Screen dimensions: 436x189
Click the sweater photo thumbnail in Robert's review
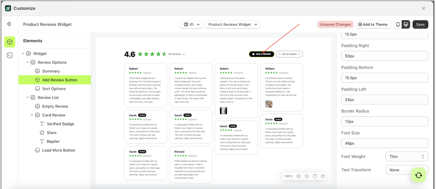pyautogui.click(x=223, y=111)
